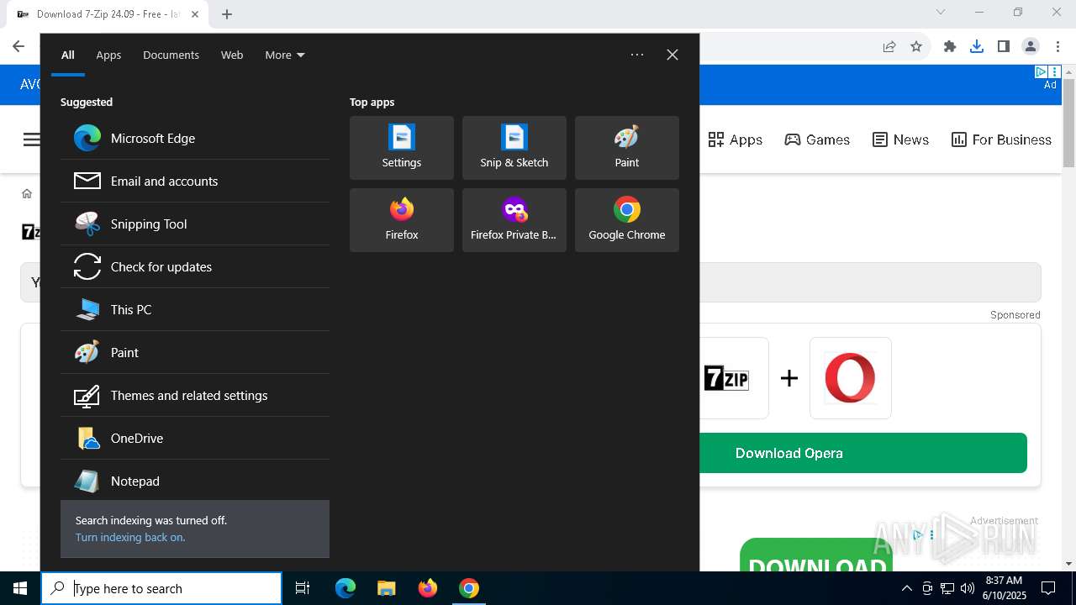Open Settings tile in Top apps
Screen dimensions: 1076x605
(x=402, y=148)
